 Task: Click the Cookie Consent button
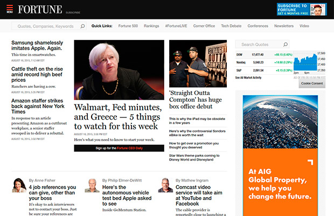pos(312,83)
